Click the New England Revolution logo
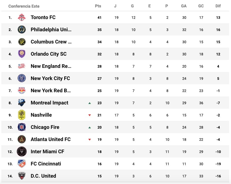Image resolution: width=231 pixels, height=184 pixels. tap(22, 66)
